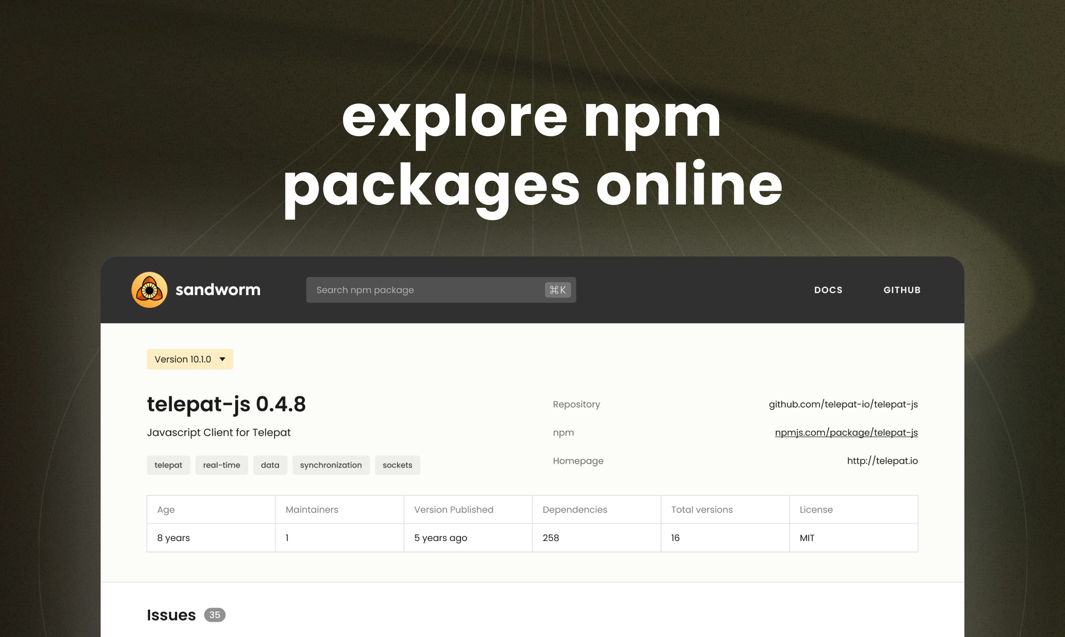Click the 'Total versions' column header
This screenshot has width=1065, height=637.
click(702, 510)
